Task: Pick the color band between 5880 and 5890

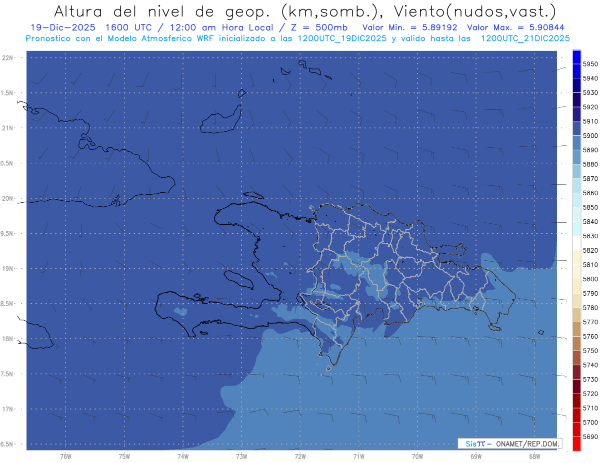Action: [x=576, y=157]
